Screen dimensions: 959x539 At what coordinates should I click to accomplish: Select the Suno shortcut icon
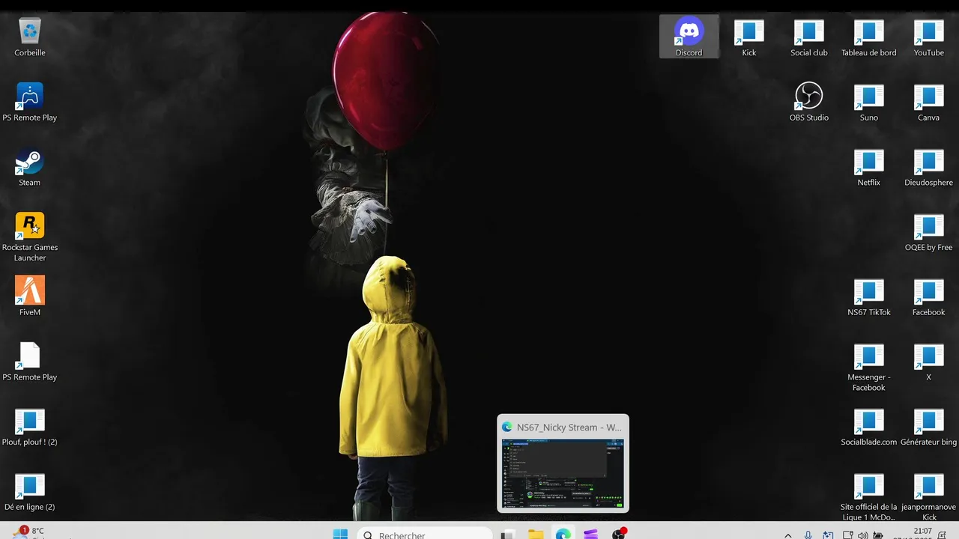tap(869, 102)
